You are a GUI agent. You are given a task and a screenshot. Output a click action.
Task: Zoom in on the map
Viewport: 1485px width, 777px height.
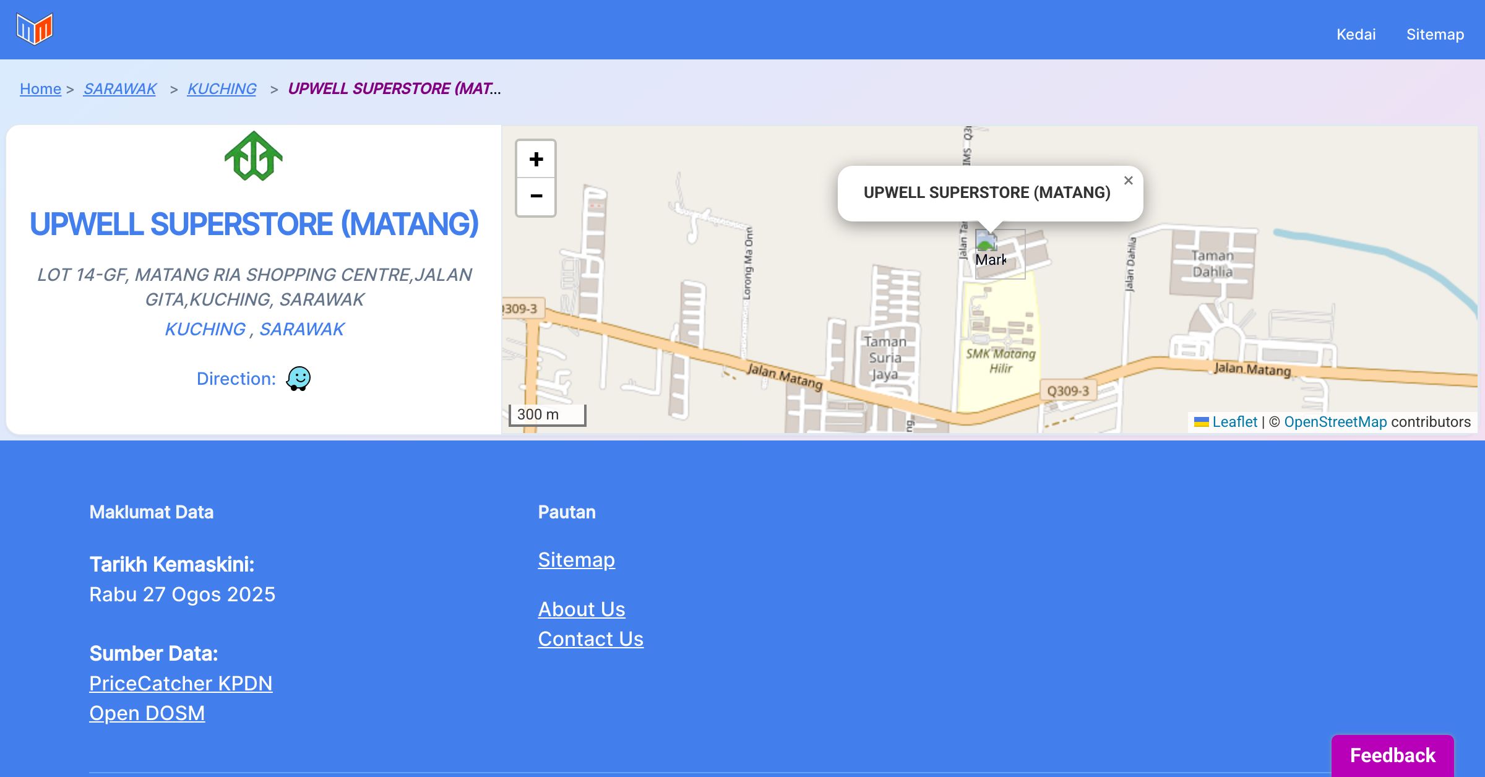(x=536, y=160)
